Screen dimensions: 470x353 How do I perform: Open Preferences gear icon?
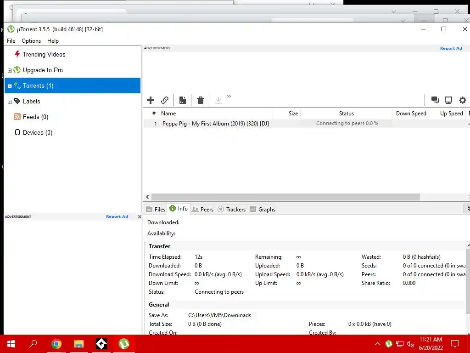[463, 100]
